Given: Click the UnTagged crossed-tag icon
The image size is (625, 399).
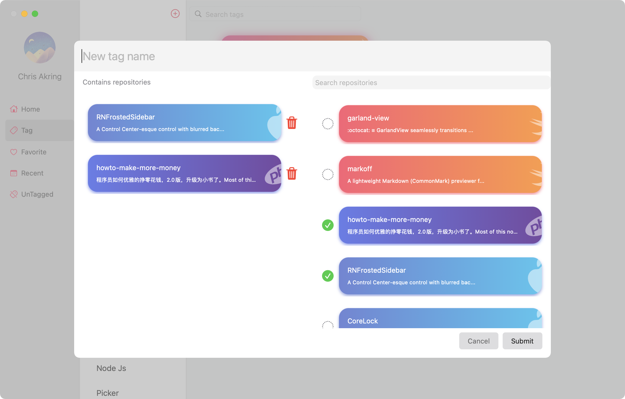Looking at the screenshot, I should click(14, 194).
